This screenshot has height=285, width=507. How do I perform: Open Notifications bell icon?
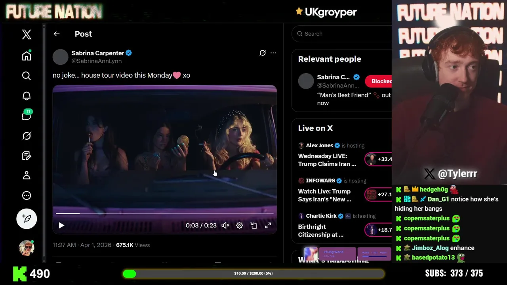click(27, 96)
